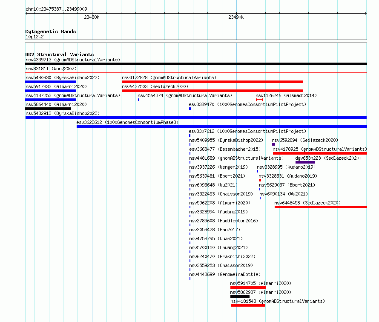Select the red nsv4172828 variant bar

(212, 82)
